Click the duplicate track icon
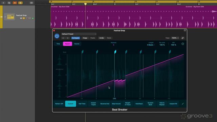Image resolution: width=217 pixels, height=122 pixels. (x=9, y=3)
